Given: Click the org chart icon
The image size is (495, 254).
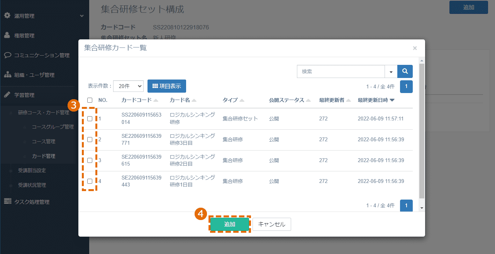Looking at the screenshot, I should coord(7,75).
